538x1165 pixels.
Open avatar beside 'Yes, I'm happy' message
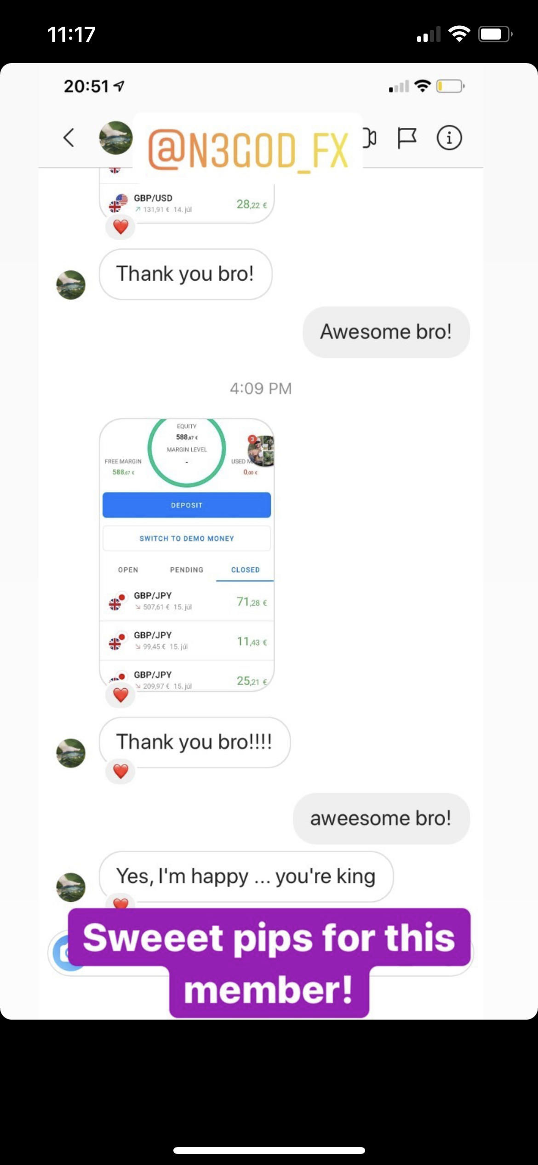coord(71,887)
